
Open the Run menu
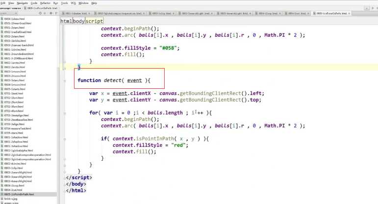click(56, 3)
